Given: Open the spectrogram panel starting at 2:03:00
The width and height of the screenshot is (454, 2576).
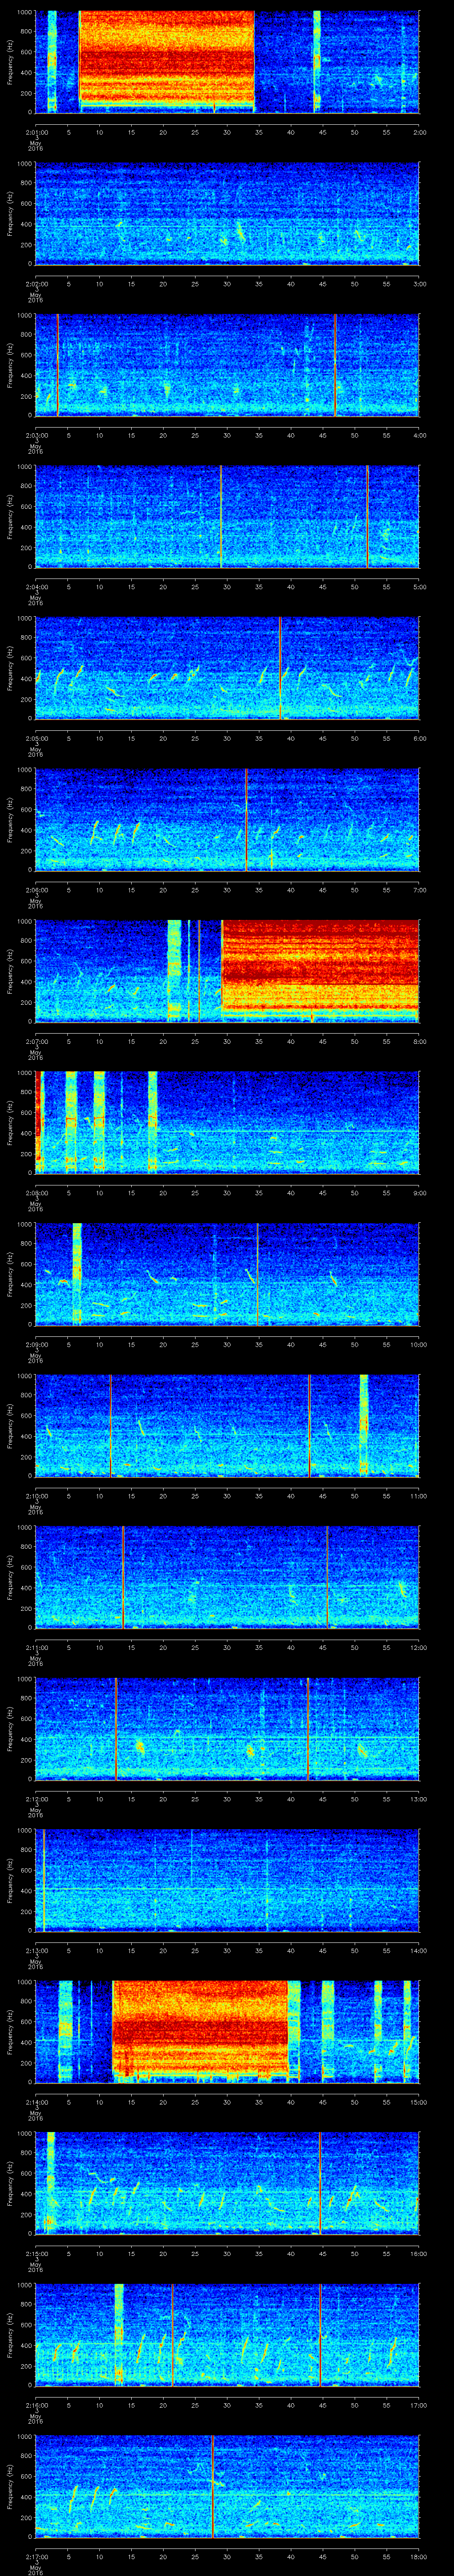Looking at the screenshot, I should (x=227, y=365).
